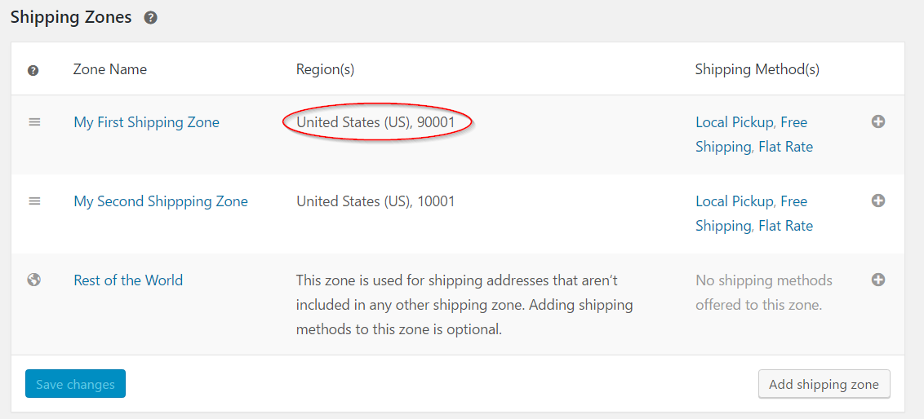Viewport: 924px width, 419px height.
Task: Open Flat Rate method in first zone
Action: 785,147
